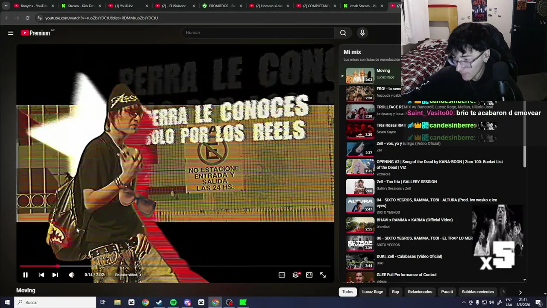Enter fullscreen mode
The height and width of the screenshot is (308, 547).
(x=323, y=275)
